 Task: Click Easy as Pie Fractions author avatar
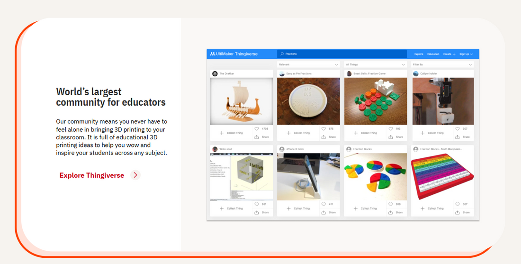click(282, 73)
